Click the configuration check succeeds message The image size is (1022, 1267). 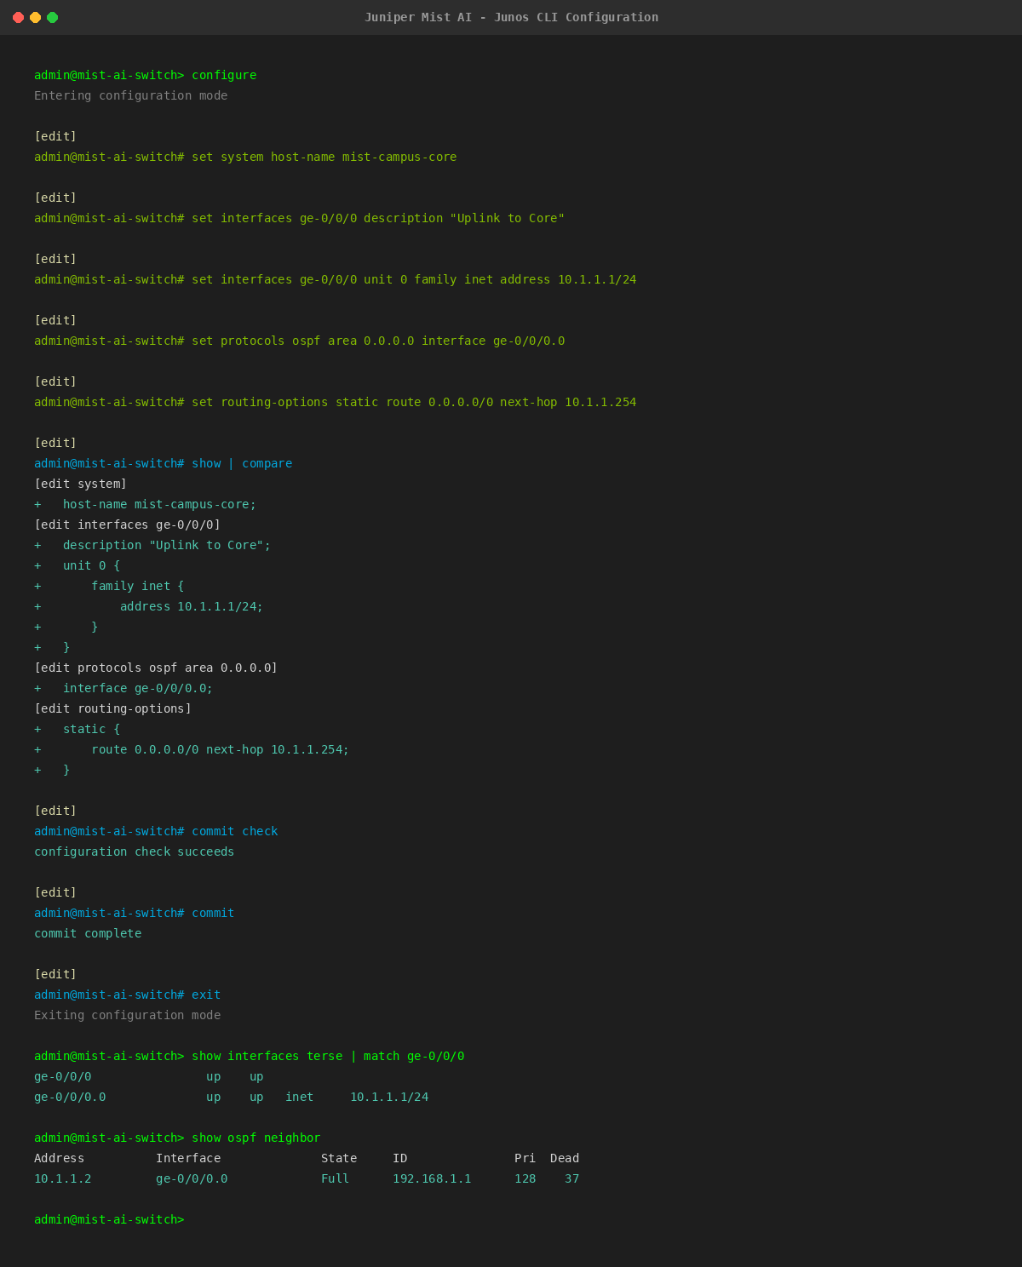point(134,851)
